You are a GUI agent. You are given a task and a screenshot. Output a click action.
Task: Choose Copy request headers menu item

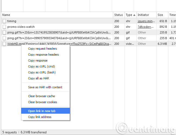pyautogui.click(x=43, y=49)
